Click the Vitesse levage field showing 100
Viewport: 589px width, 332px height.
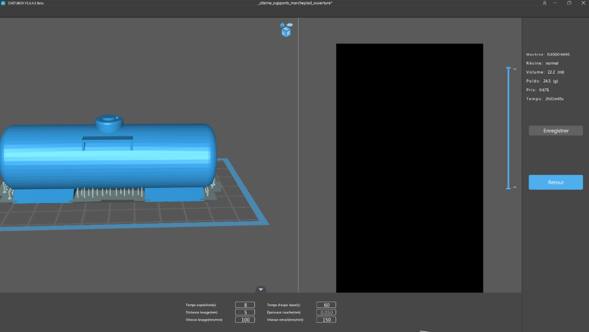click(245, 320)
